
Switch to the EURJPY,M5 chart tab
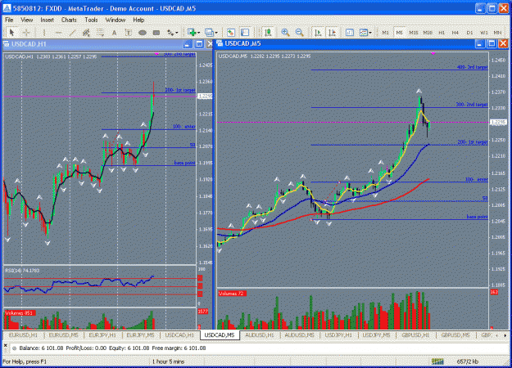click(140, 334)
